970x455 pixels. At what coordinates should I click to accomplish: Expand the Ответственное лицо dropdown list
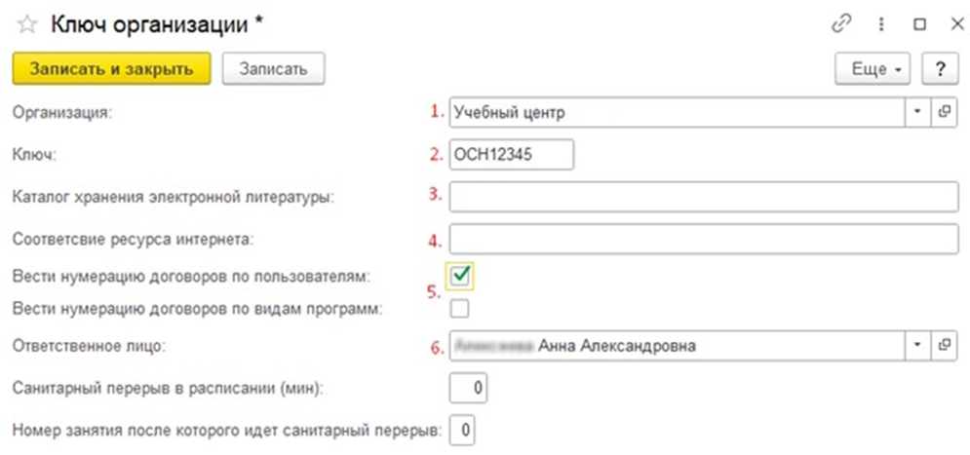pyautogui.click(x=917, y=345)
